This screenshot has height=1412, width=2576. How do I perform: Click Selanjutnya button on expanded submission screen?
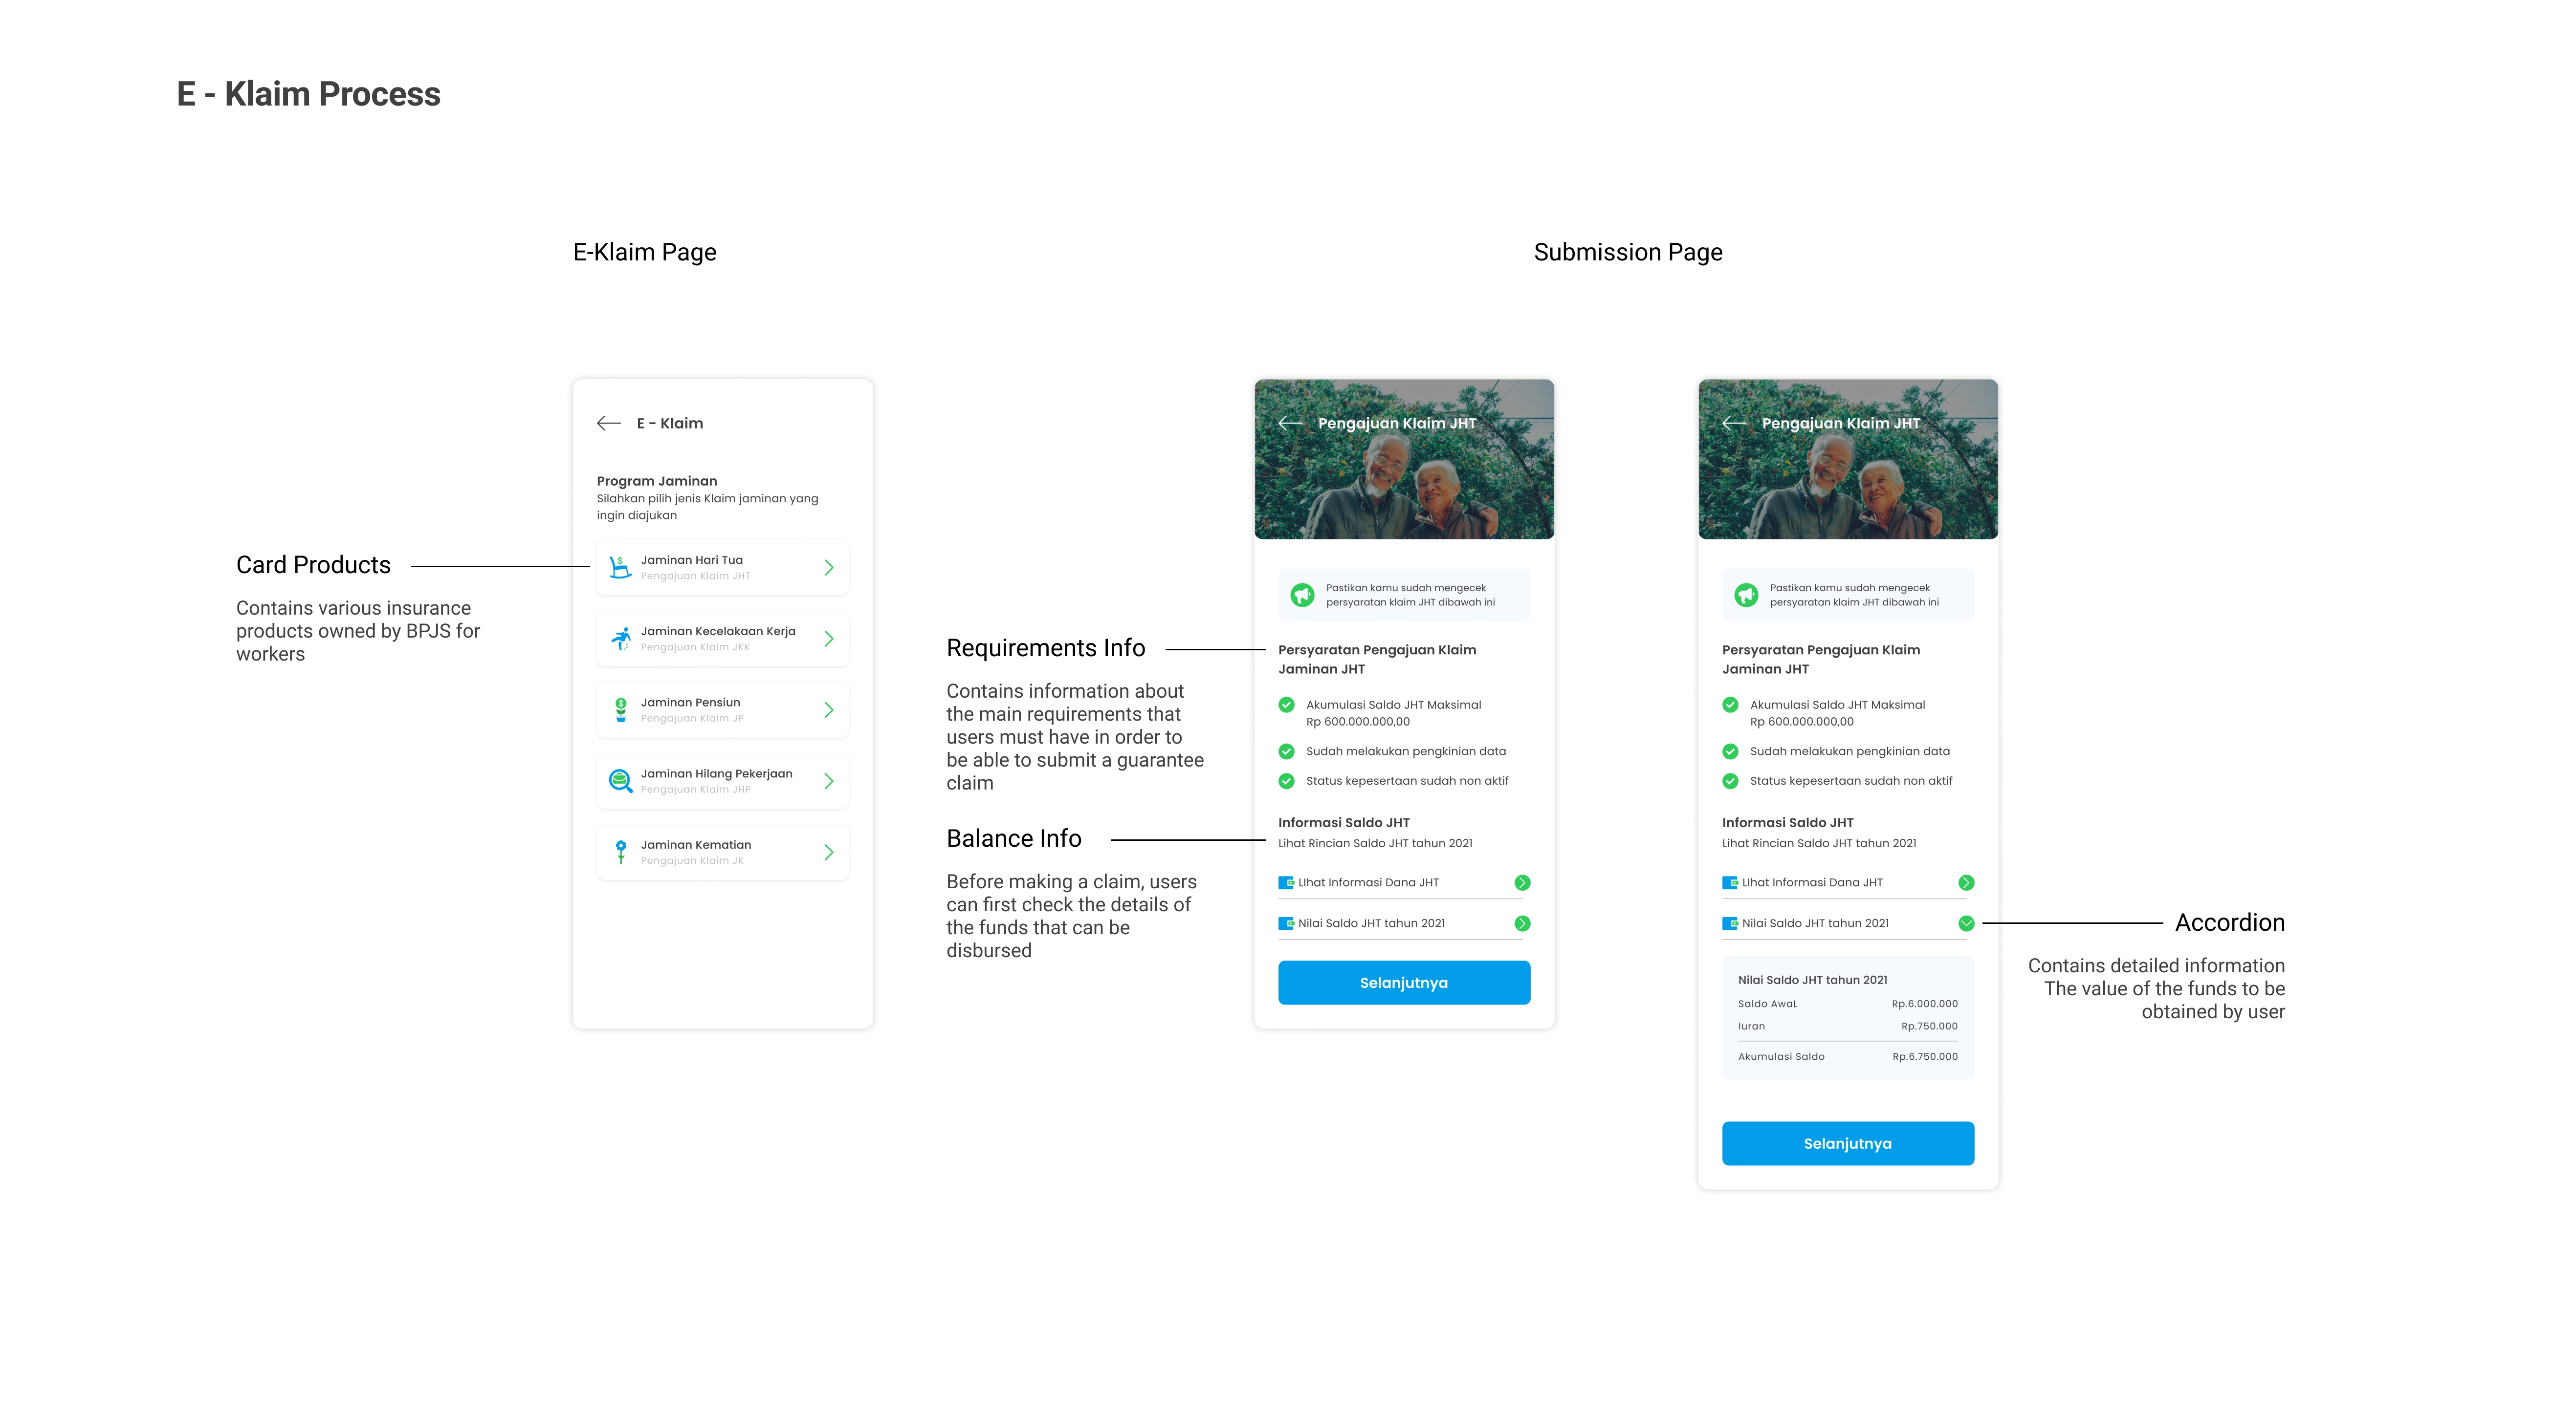point(1848,1143)
